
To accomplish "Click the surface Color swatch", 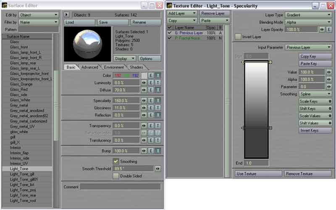I will point(144,76).
